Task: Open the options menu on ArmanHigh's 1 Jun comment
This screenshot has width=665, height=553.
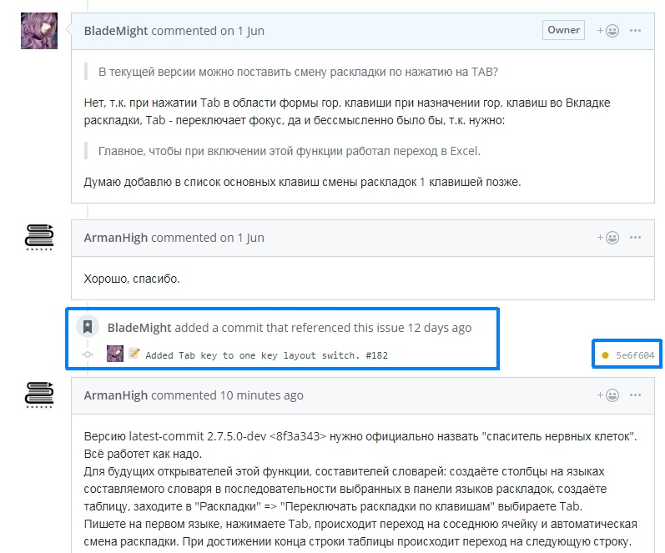Action: coord(635,237)
